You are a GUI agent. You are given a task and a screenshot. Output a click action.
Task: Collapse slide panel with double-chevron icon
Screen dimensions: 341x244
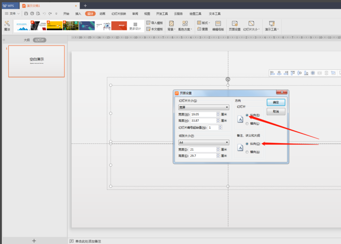[4, 40]
